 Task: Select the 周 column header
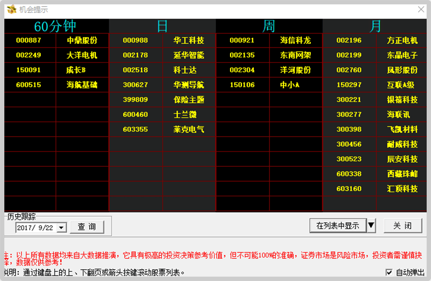(269, 26)
